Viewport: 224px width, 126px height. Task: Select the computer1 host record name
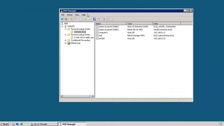(x=103, y=33)
